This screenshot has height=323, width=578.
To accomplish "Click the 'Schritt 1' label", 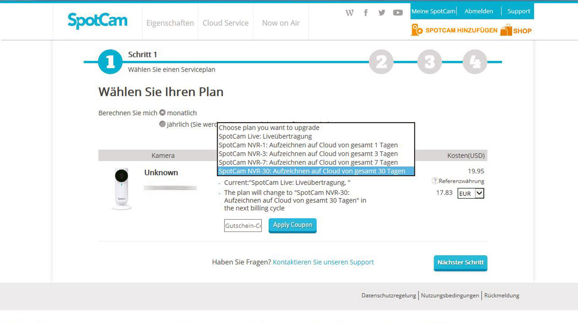I will [x=142, y=54].
